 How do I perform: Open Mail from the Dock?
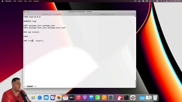pyautogui.click(x=46, y=97)
